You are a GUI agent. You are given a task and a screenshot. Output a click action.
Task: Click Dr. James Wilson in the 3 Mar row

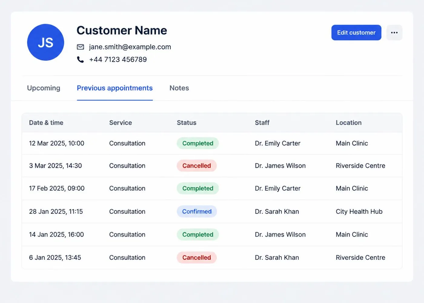280,166
